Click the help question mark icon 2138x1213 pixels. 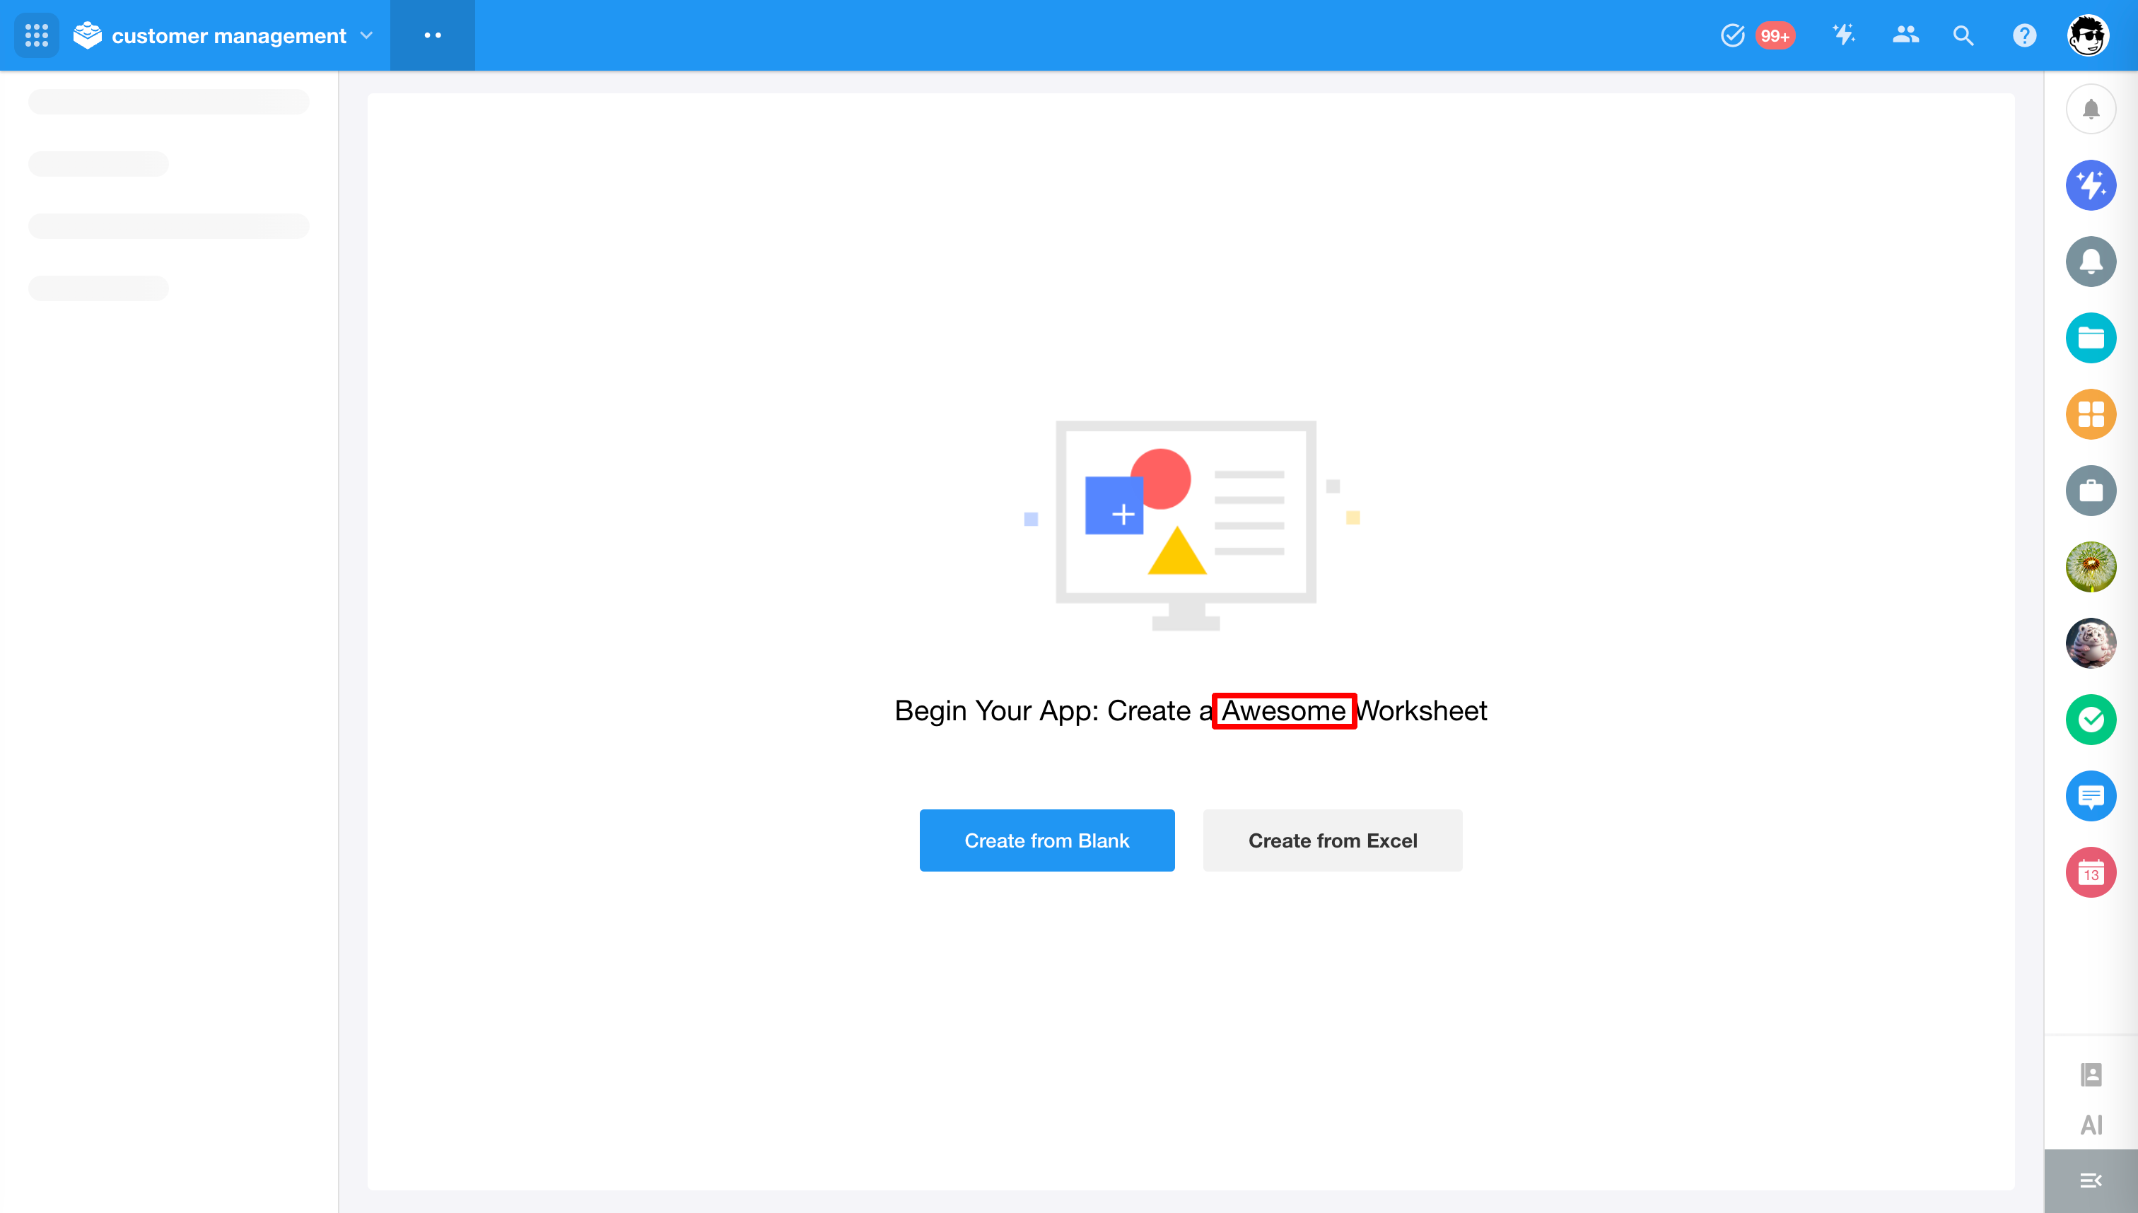point(2023,35)
